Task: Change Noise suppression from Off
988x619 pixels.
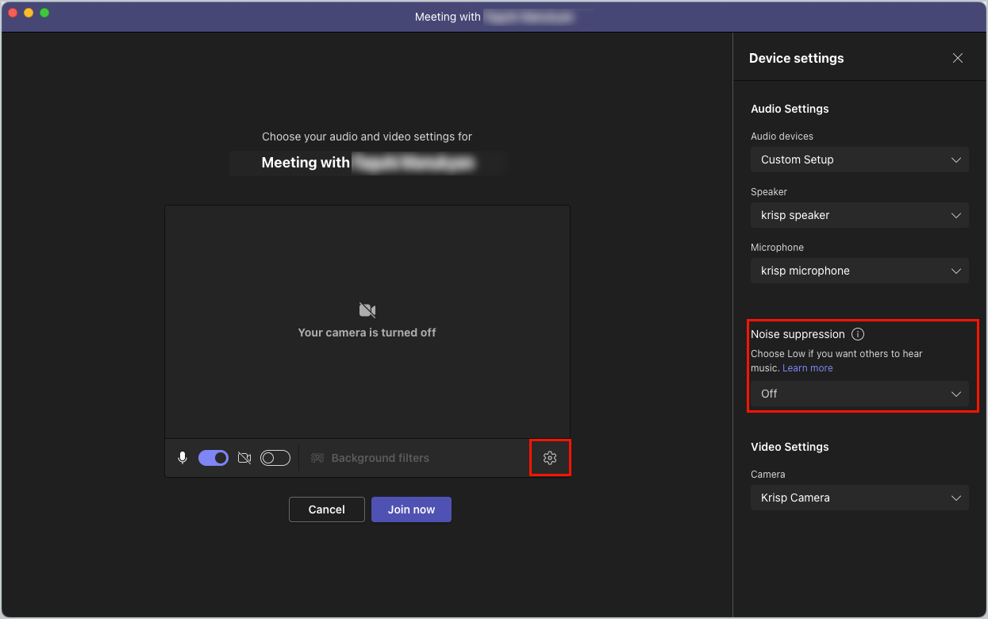Action: pos(859,394)
